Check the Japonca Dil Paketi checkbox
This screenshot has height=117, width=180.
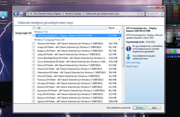tap(34, 101)
